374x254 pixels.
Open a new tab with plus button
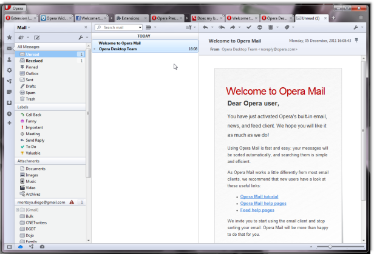pos(333,18)
